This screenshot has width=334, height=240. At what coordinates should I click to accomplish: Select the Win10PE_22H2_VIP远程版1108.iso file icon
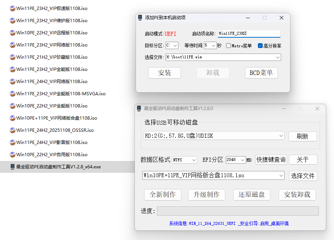(13, 33)
